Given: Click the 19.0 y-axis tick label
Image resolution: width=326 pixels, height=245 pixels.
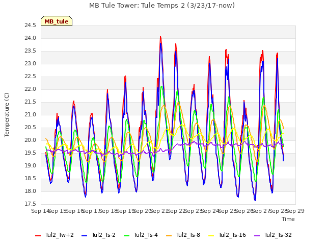Looking at the screenshot, I should pos(31,165).
